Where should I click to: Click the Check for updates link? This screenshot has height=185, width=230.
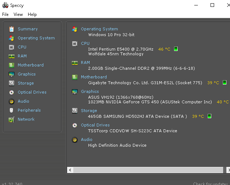tap(211, 184)
